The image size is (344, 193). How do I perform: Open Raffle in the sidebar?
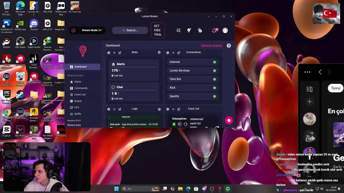pyautogui.click(x=75, y=114)
